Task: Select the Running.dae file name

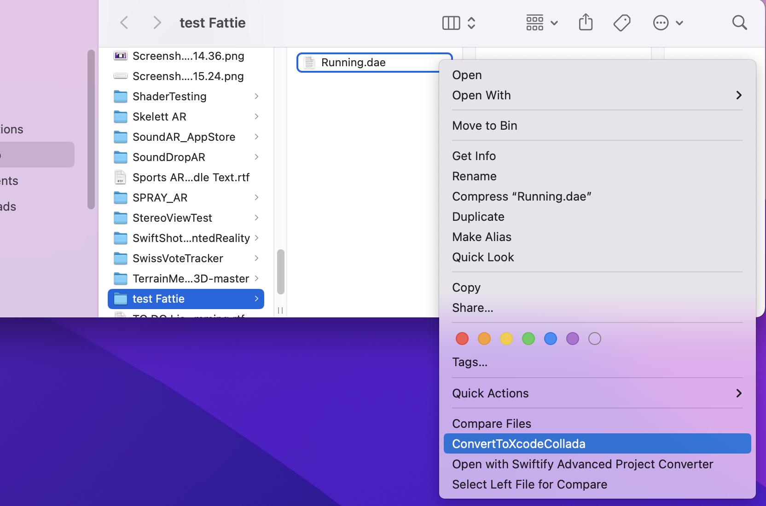Action: 354,63
